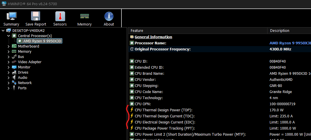Image resolution: width=311 pixels, height=140 pixels.
Task: Expand the Network tree node
Action: point(8,83)
